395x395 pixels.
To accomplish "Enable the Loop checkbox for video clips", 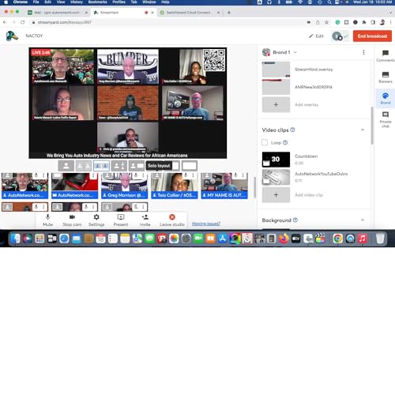I will click(265, 142).
